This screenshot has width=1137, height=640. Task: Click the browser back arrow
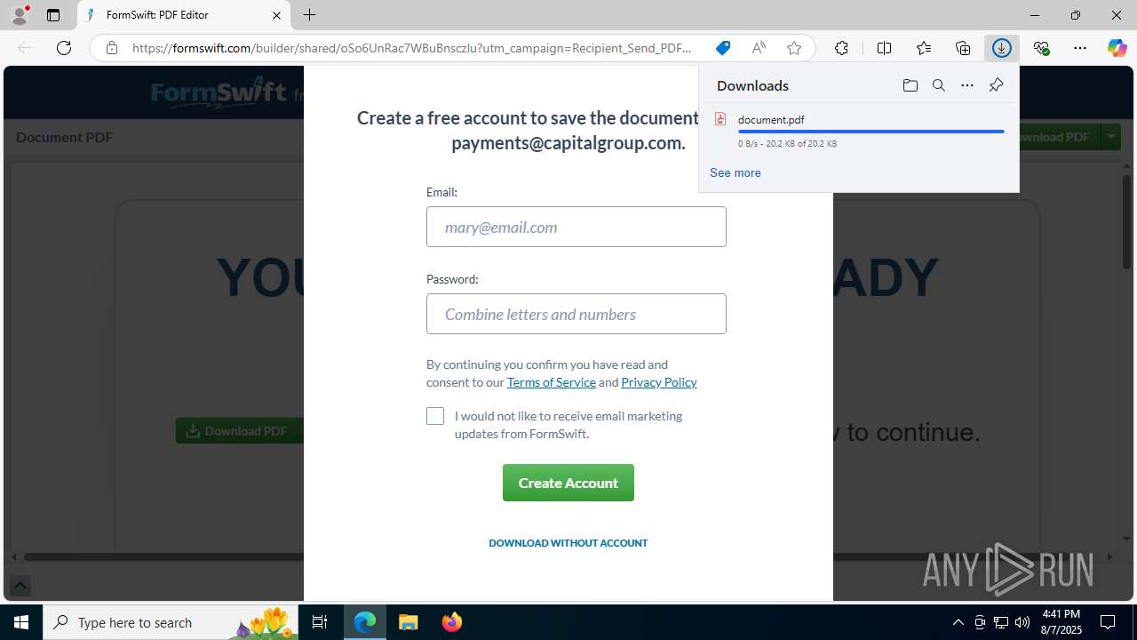tap(25, 48)
